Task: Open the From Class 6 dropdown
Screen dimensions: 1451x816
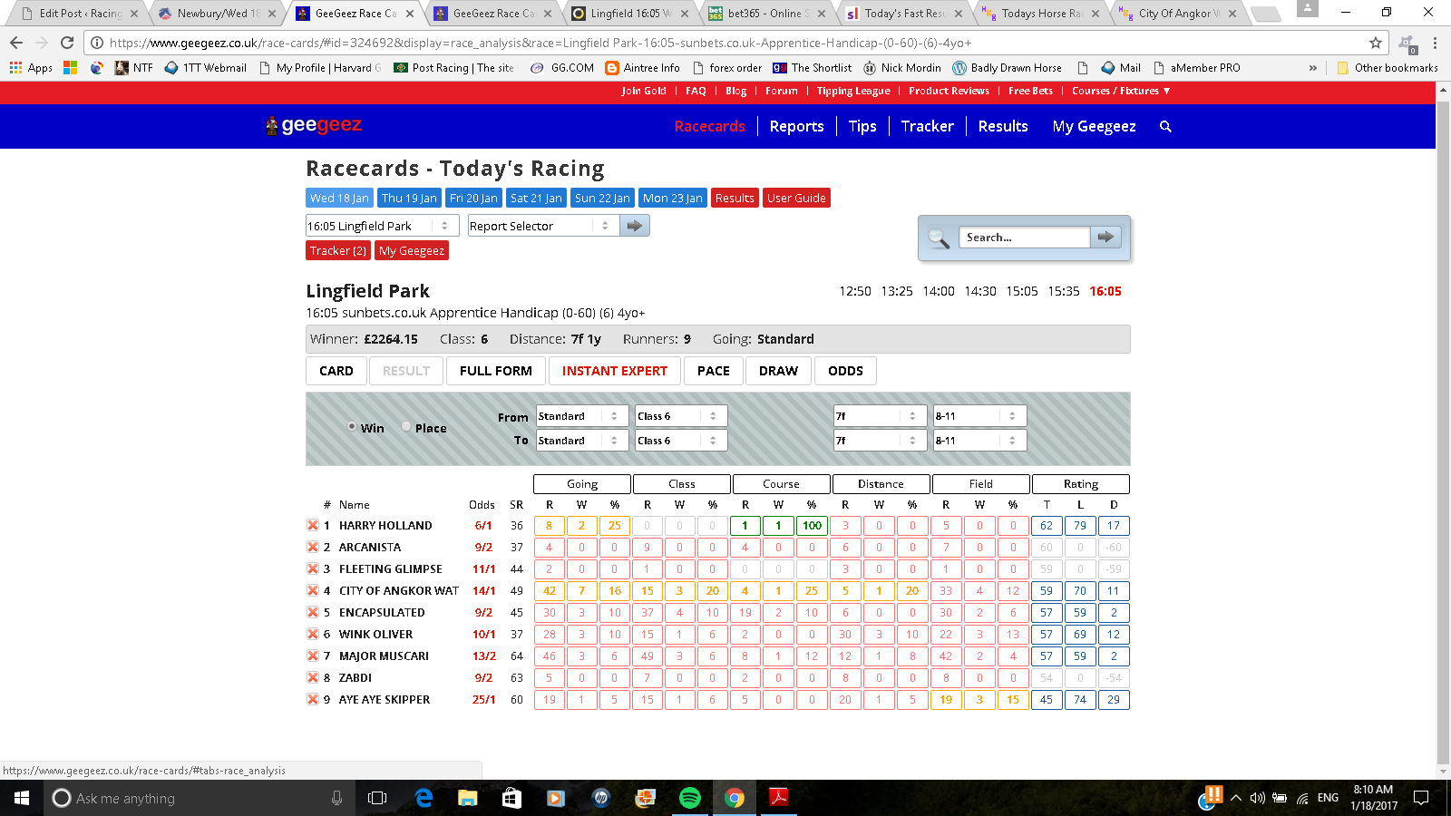Action: pyautogui.click(x=681, y=416)
